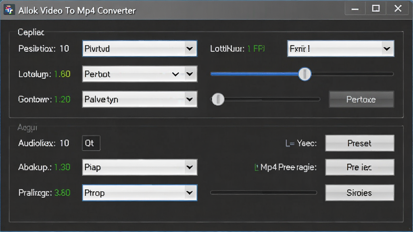Click the Pralirage value 3.80
The height and width of the screenshot is (232, 413).
tap(62, 193)
